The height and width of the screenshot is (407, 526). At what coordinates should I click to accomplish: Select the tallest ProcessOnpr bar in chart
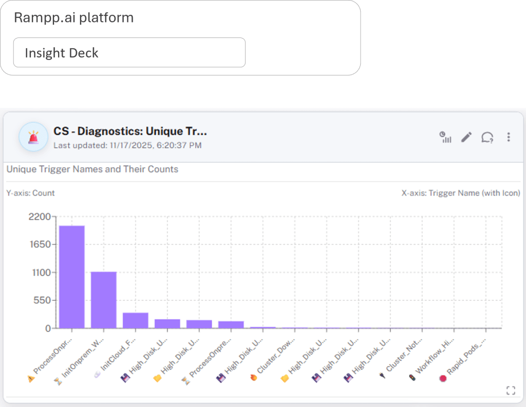point(72,277)
